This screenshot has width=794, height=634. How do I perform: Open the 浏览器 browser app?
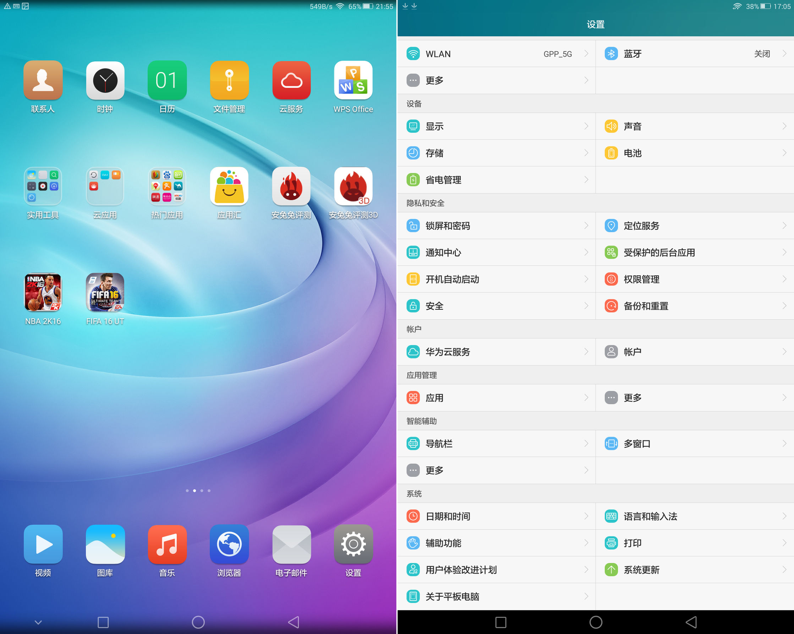229,544
